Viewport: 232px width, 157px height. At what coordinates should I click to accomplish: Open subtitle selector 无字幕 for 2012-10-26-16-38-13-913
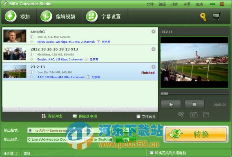click(94, 60)
